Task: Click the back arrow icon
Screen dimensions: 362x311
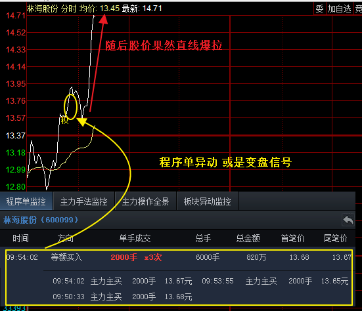Action: pyautogui.click(x=348, y=220)
